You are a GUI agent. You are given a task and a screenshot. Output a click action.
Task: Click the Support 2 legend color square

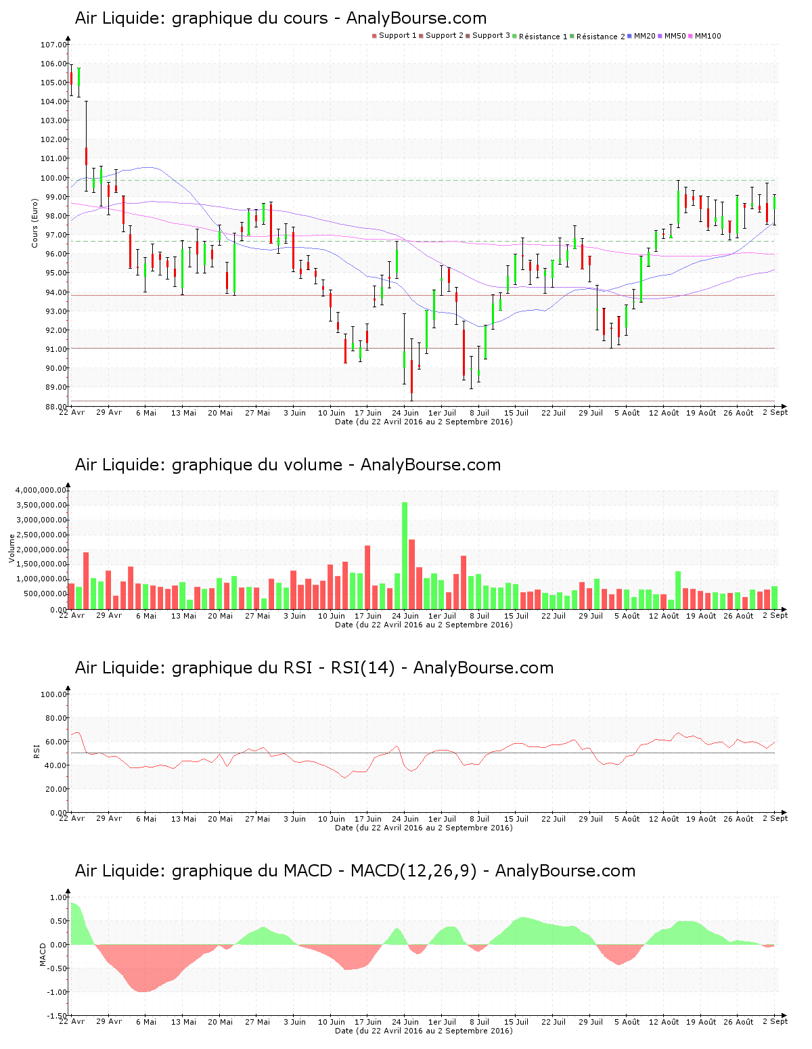pos(421,36)
